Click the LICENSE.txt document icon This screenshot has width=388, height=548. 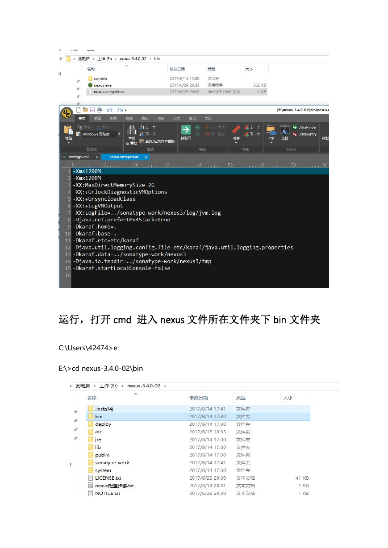pyautogui.click(x=91, y=478)
